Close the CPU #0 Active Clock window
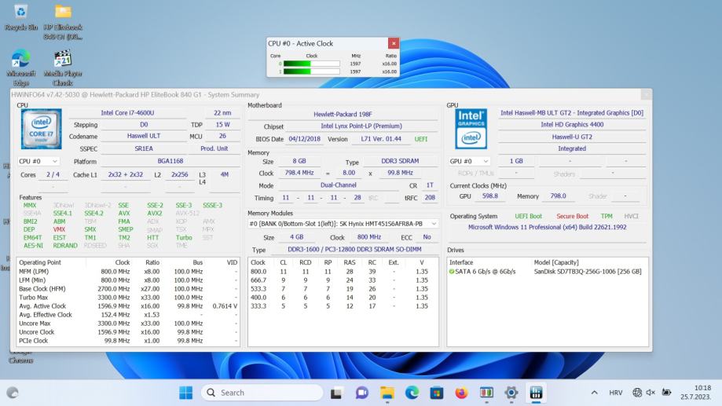Viewport: 722px width, 406px height. pyautogui.click(x=393, y=44)
